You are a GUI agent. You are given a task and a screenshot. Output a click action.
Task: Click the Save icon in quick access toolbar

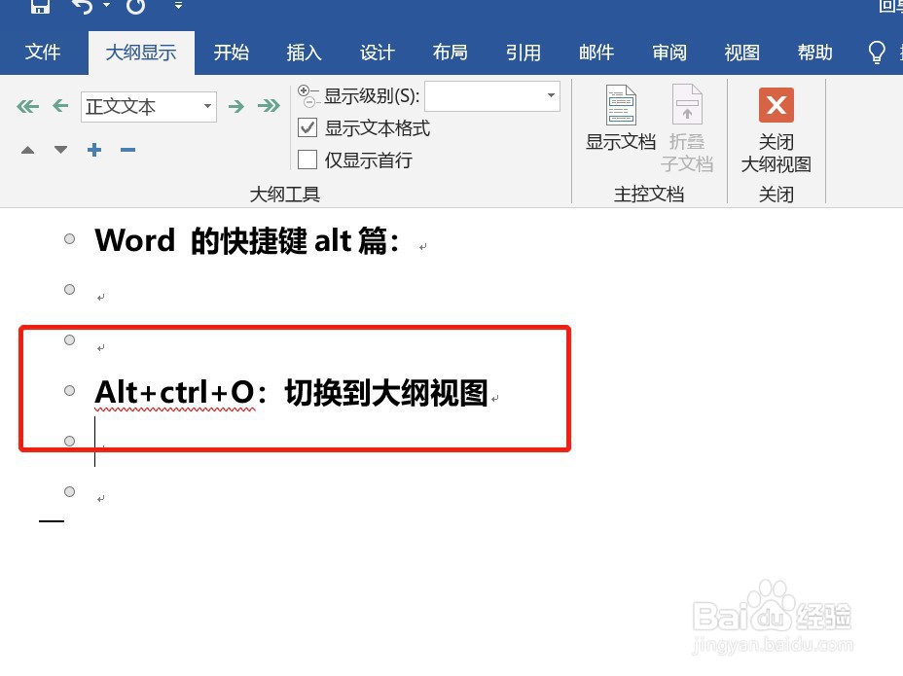pyautogui.click(x=40, y=6)
